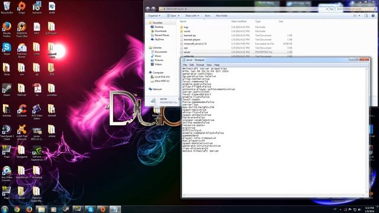Click New folder in Explorer toolbar

pos(221,16)
